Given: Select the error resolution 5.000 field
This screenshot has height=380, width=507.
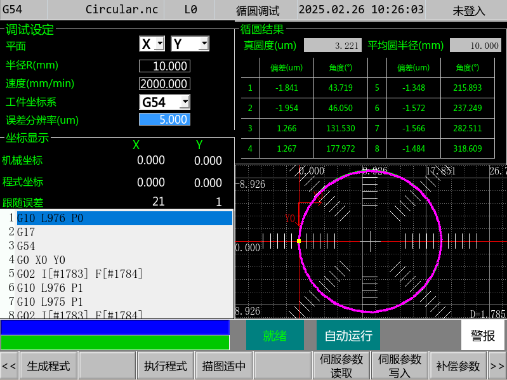Looking at the screenshot, I should (164, 120).
